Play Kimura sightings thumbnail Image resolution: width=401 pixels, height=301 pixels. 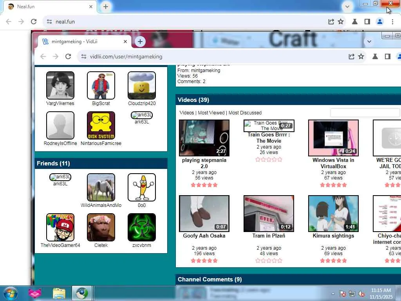tap(333, 214)
